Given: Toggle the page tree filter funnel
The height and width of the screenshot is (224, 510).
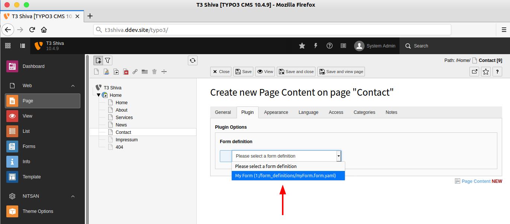Looking at the screenshot, I should click(108, 60).
